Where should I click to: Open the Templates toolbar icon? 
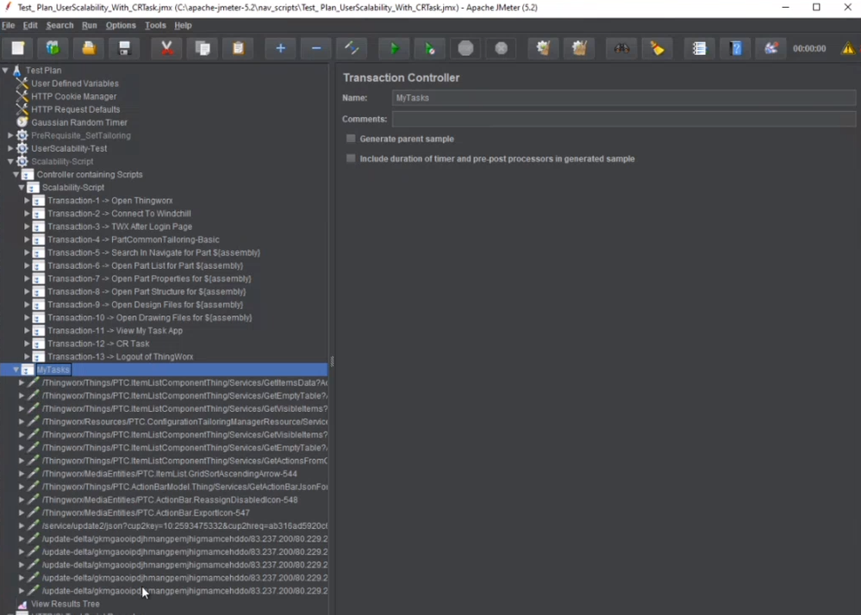click(53, 48)
